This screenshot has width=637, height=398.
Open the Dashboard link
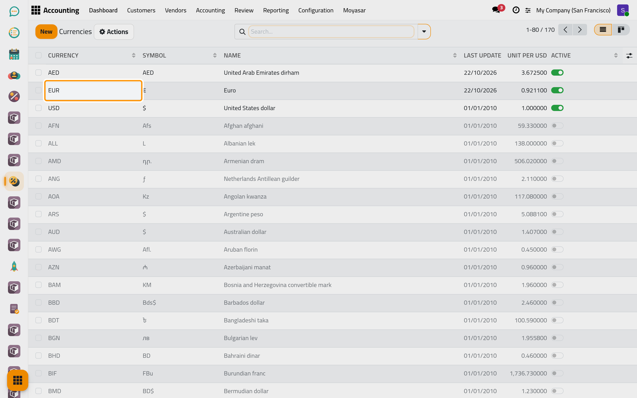pos(103,10)
